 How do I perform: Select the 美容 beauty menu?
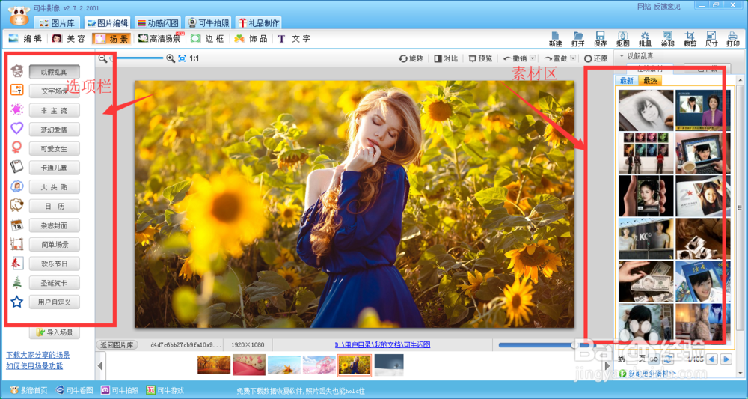click(x=69, y=39)
